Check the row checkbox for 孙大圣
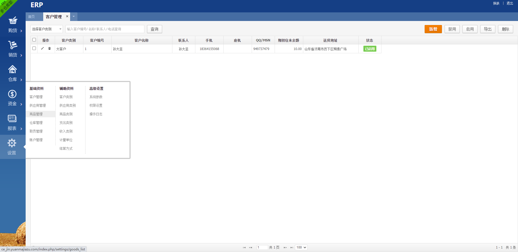518x252 pixels. (34, 48)
